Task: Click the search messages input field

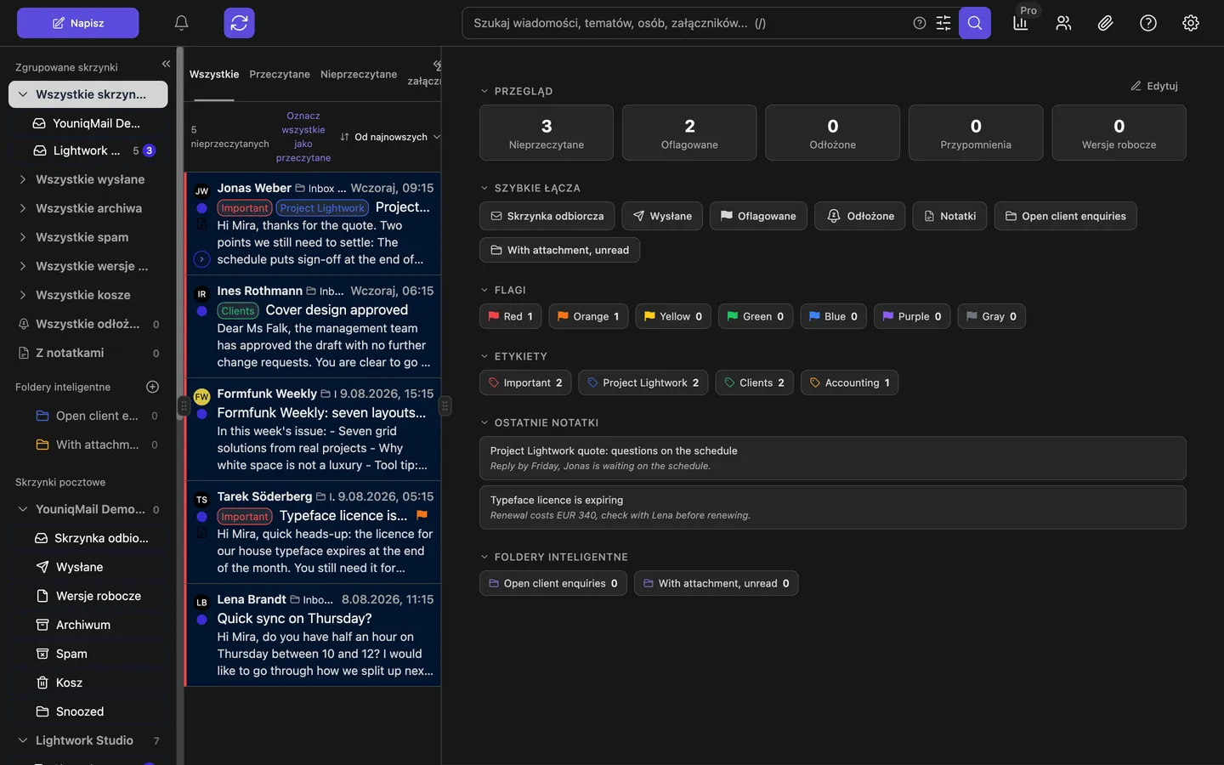Action: click(x=688, y=23)
